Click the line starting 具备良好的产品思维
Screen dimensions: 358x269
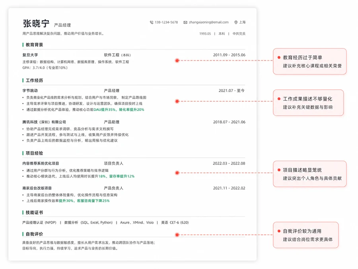[89, 243]
